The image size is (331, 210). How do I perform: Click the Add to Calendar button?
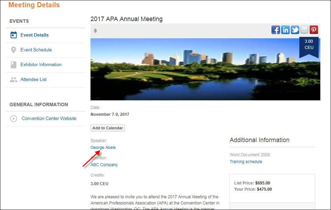tap(108, 128)
